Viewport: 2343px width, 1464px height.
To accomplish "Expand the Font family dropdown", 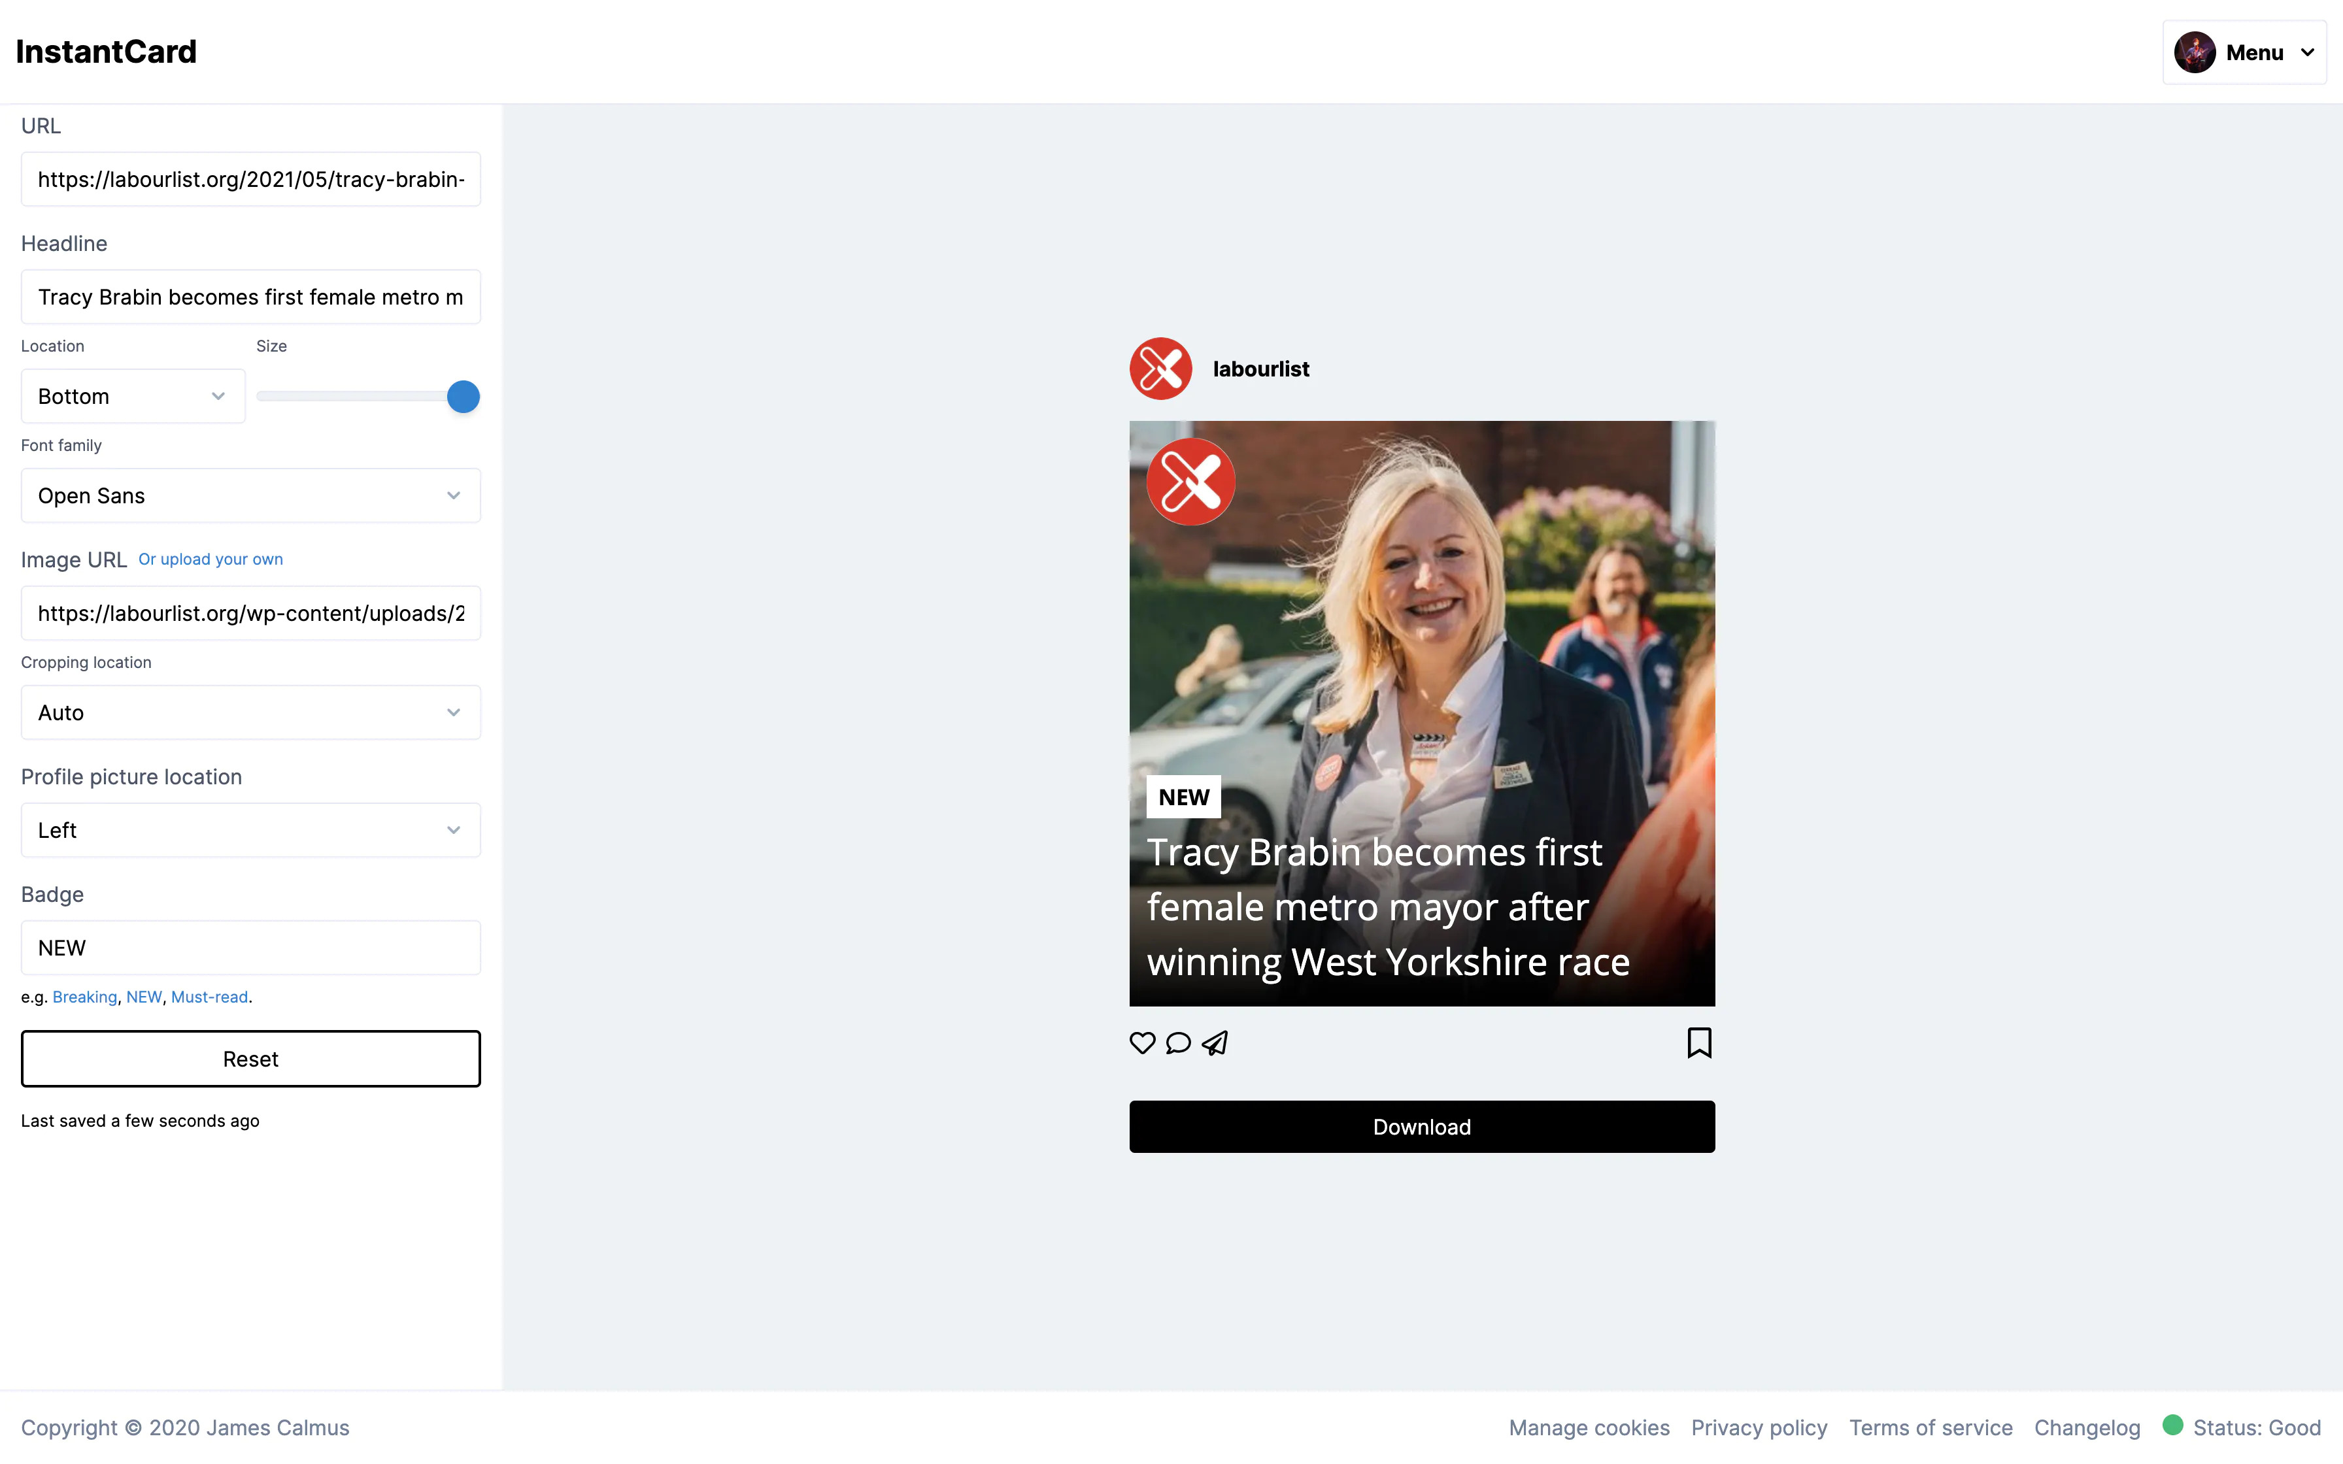I will (x=251, y=496).
